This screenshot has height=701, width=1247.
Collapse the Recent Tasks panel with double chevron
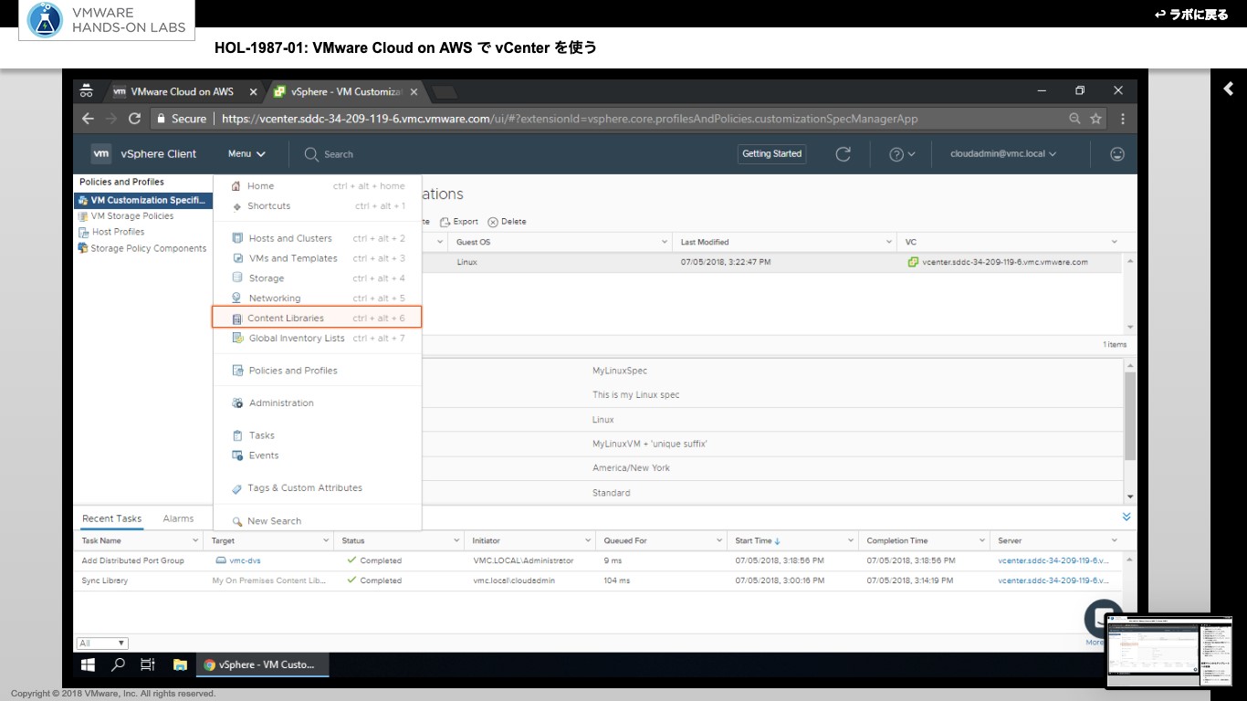point(1126,517)
